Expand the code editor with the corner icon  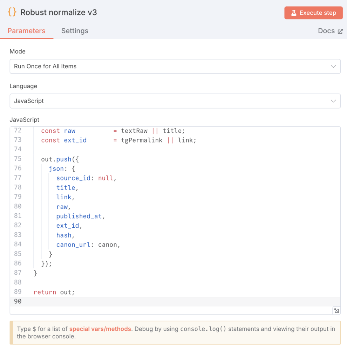[336, 311]
